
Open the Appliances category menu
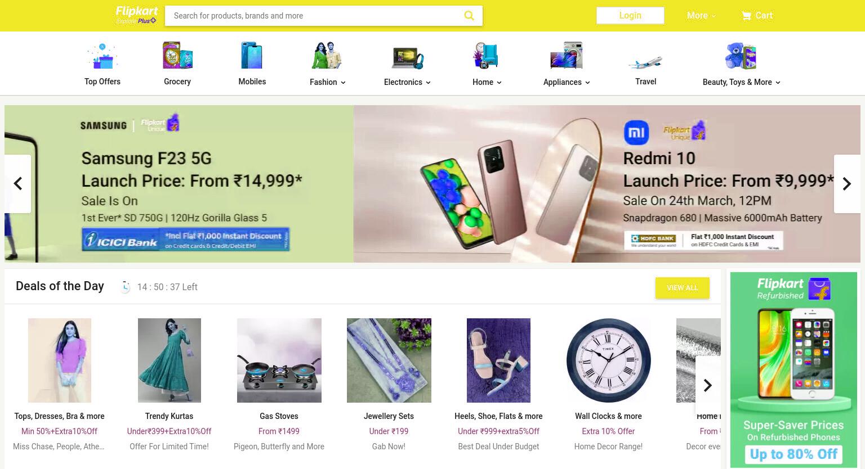(567, 82)
